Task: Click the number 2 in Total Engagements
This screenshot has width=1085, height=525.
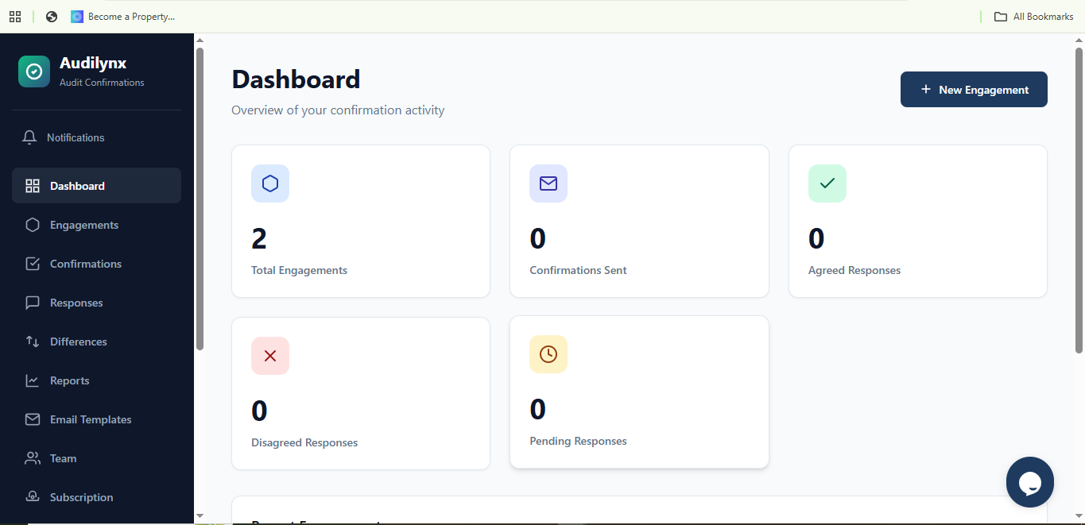Action: 259,238
